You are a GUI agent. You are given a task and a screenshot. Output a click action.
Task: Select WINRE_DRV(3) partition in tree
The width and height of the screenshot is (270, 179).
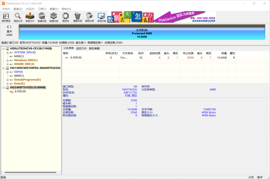pyautogui.click(x=24, y=64)
